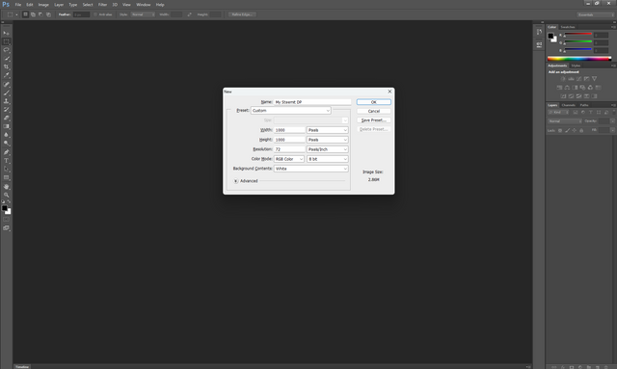617x369 pixels.
Task: Open the Image menu
Action: pos(43,5)
